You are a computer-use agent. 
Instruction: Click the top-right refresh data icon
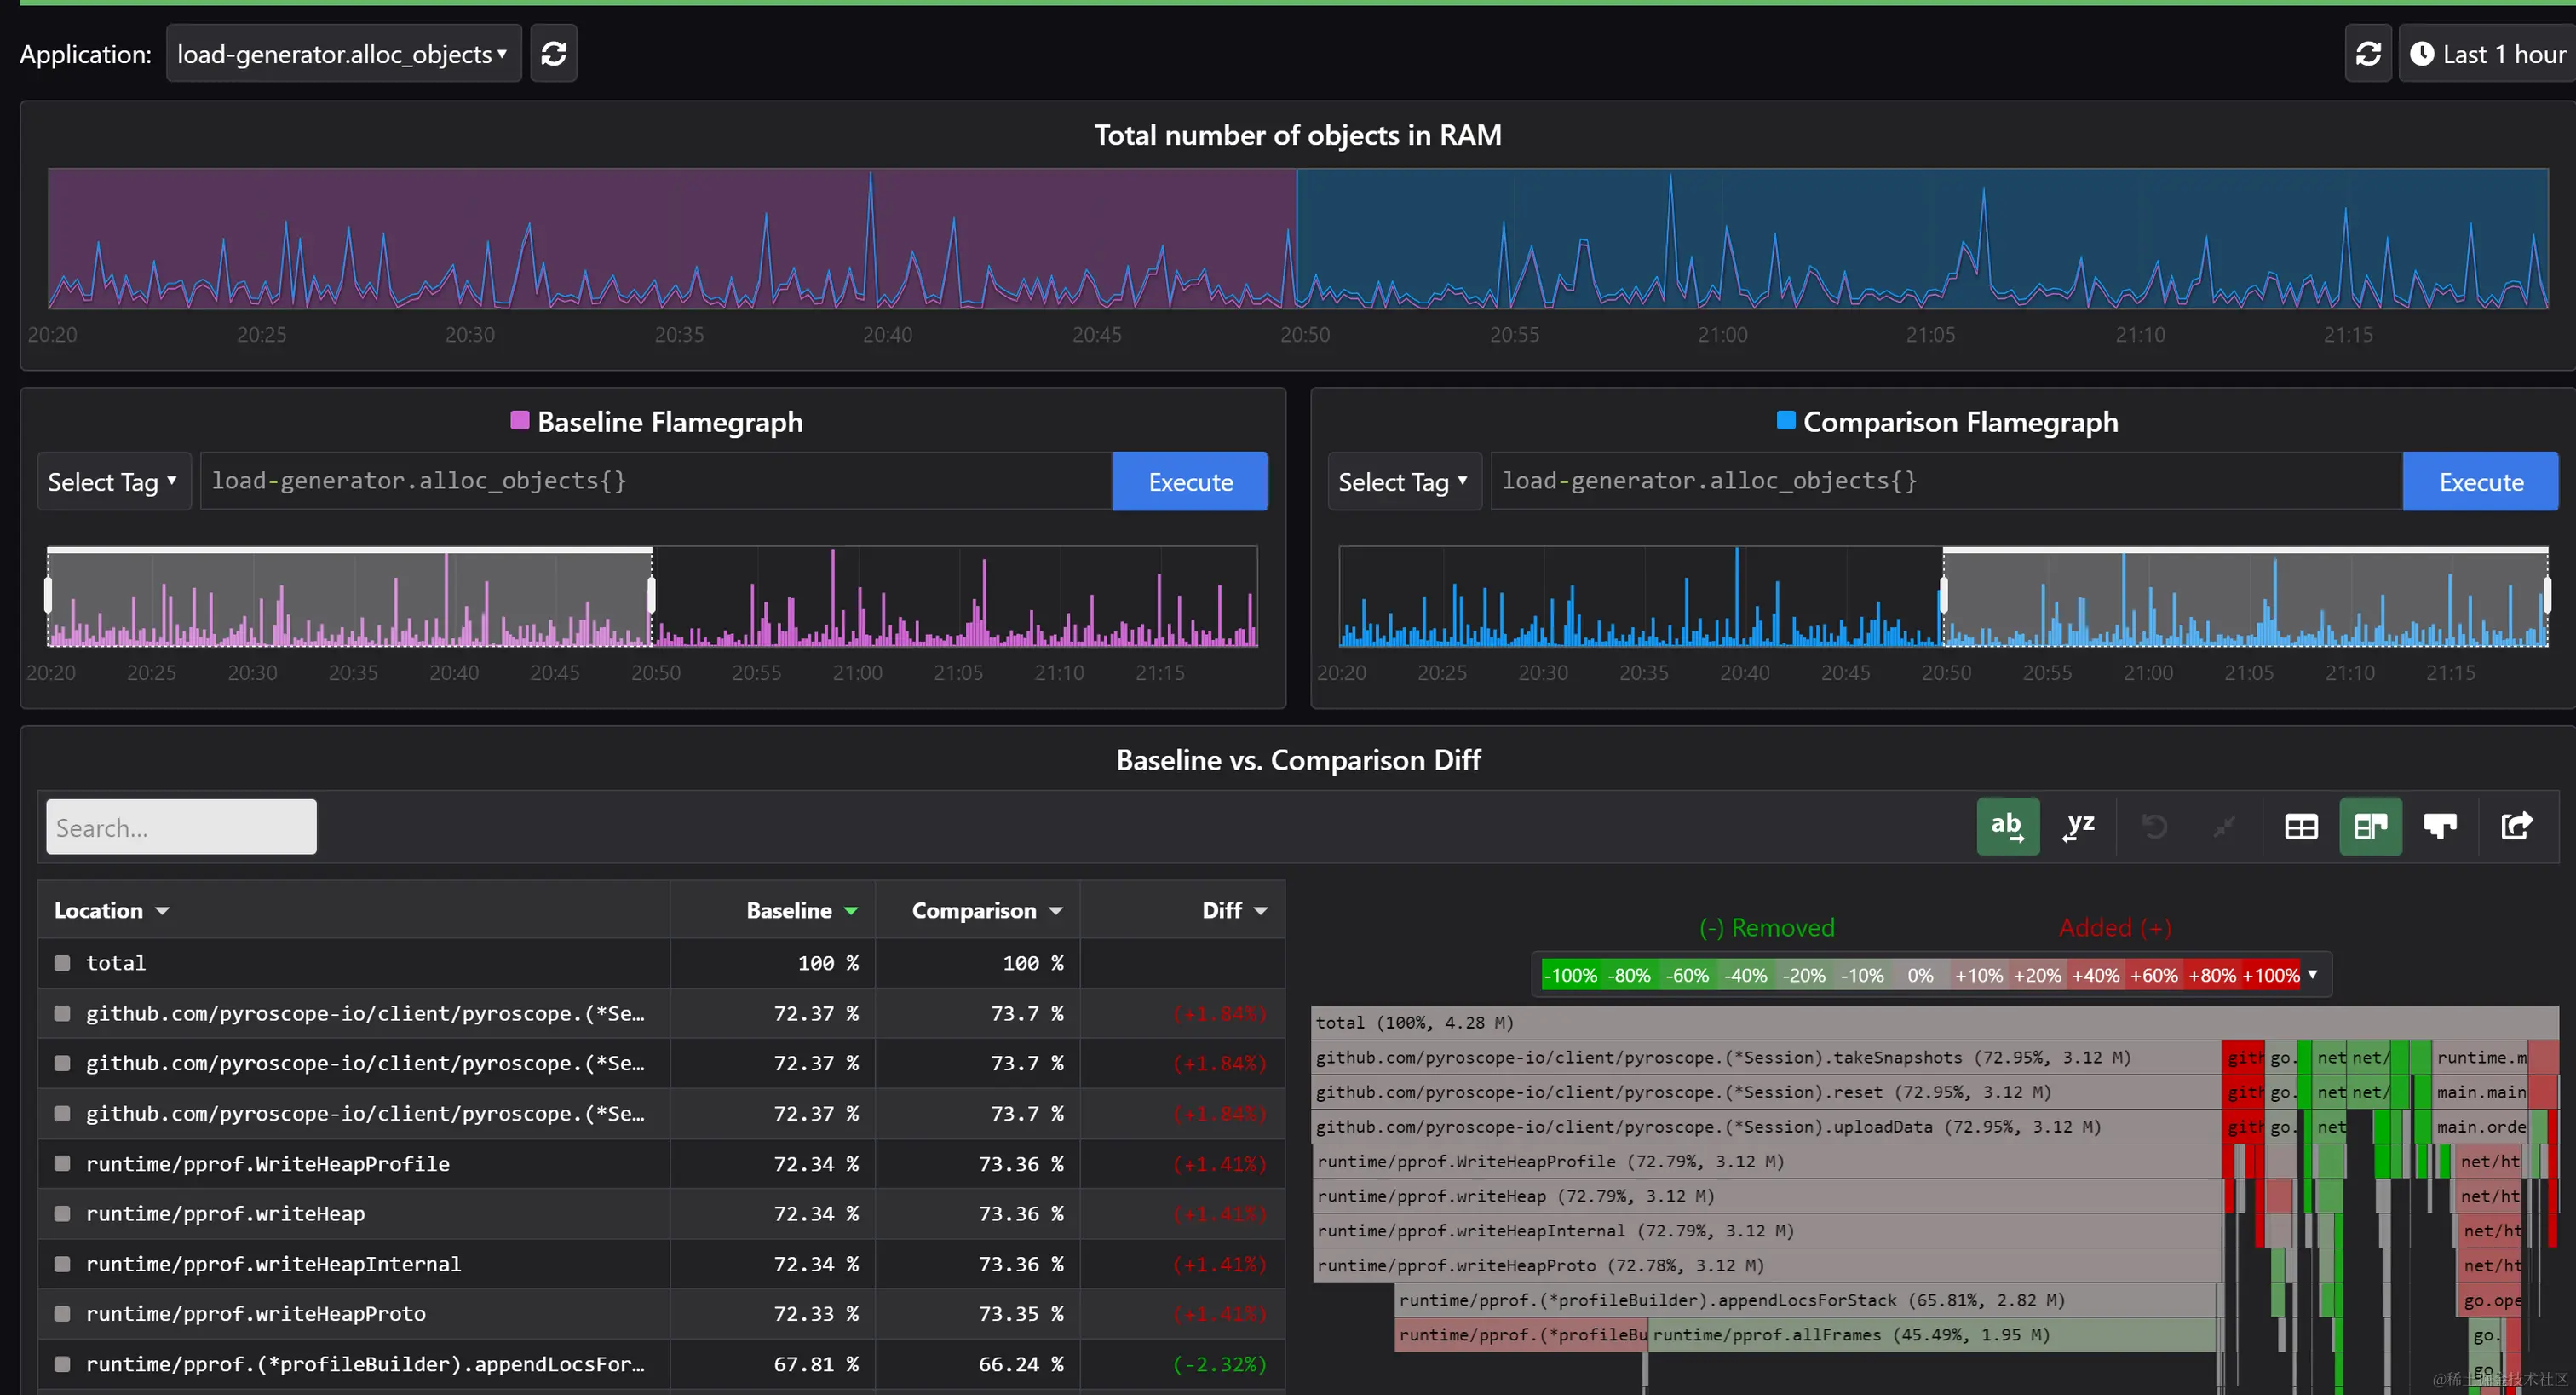click(x=2368, y=54)
